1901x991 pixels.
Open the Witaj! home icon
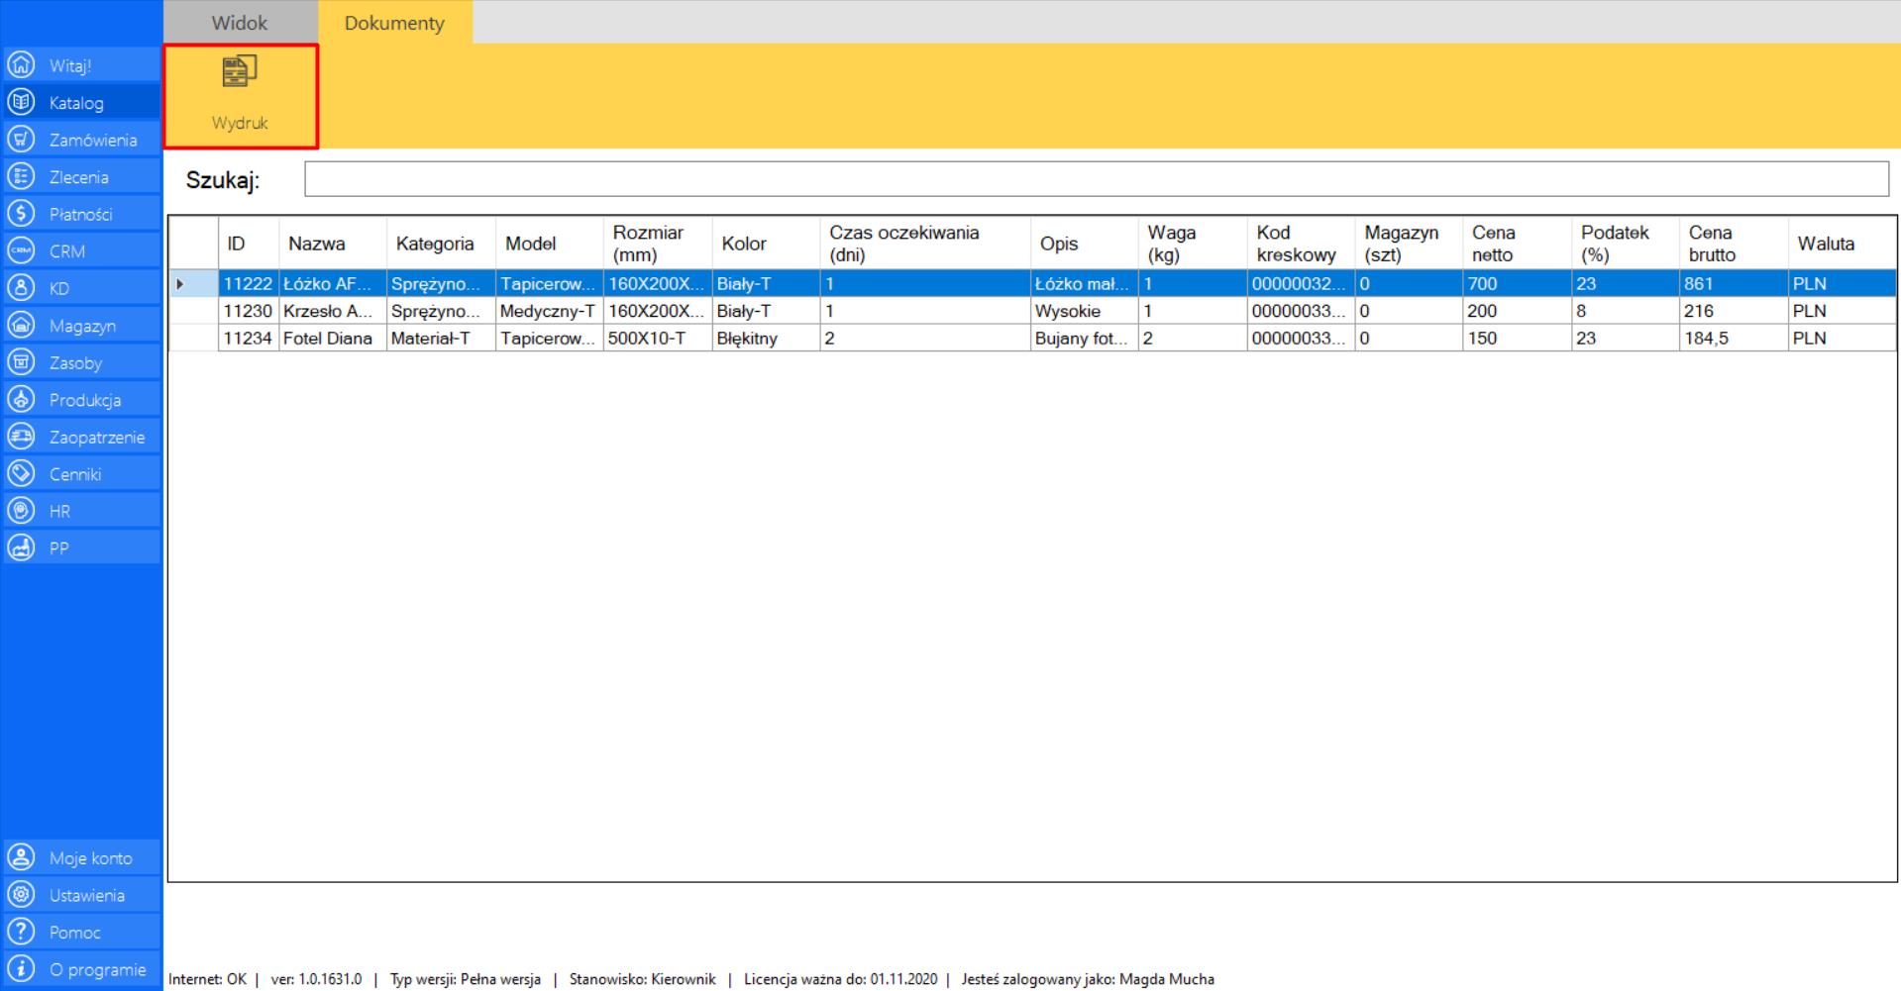click(x=21, y=65)
